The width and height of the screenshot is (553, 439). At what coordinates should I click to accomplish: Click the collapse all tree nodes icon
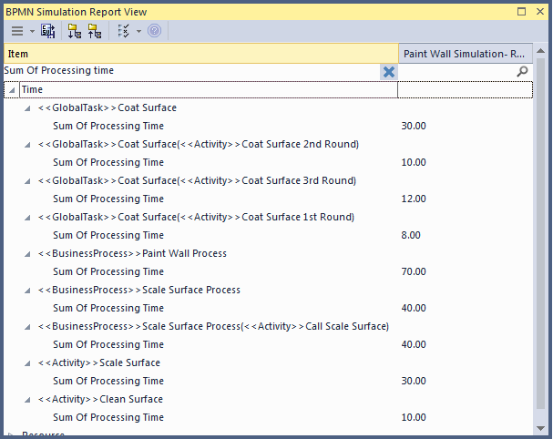(x=94, y=31)
